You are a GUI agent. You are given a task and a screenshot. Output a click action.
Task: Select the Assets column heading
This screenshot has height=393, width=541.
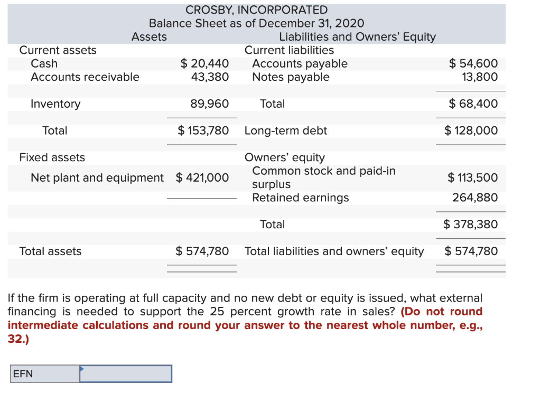[149, 36]
